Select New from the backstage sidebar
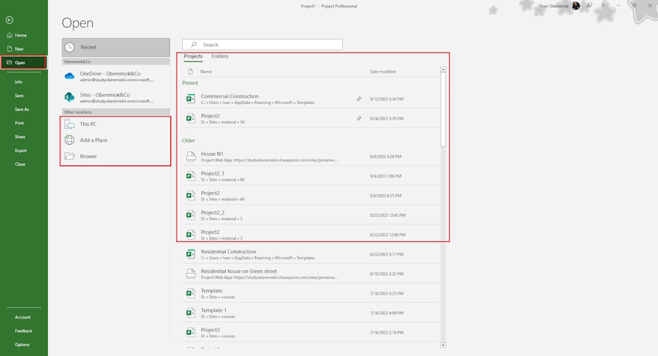658x356 pixels. click(x=19, y=48)
